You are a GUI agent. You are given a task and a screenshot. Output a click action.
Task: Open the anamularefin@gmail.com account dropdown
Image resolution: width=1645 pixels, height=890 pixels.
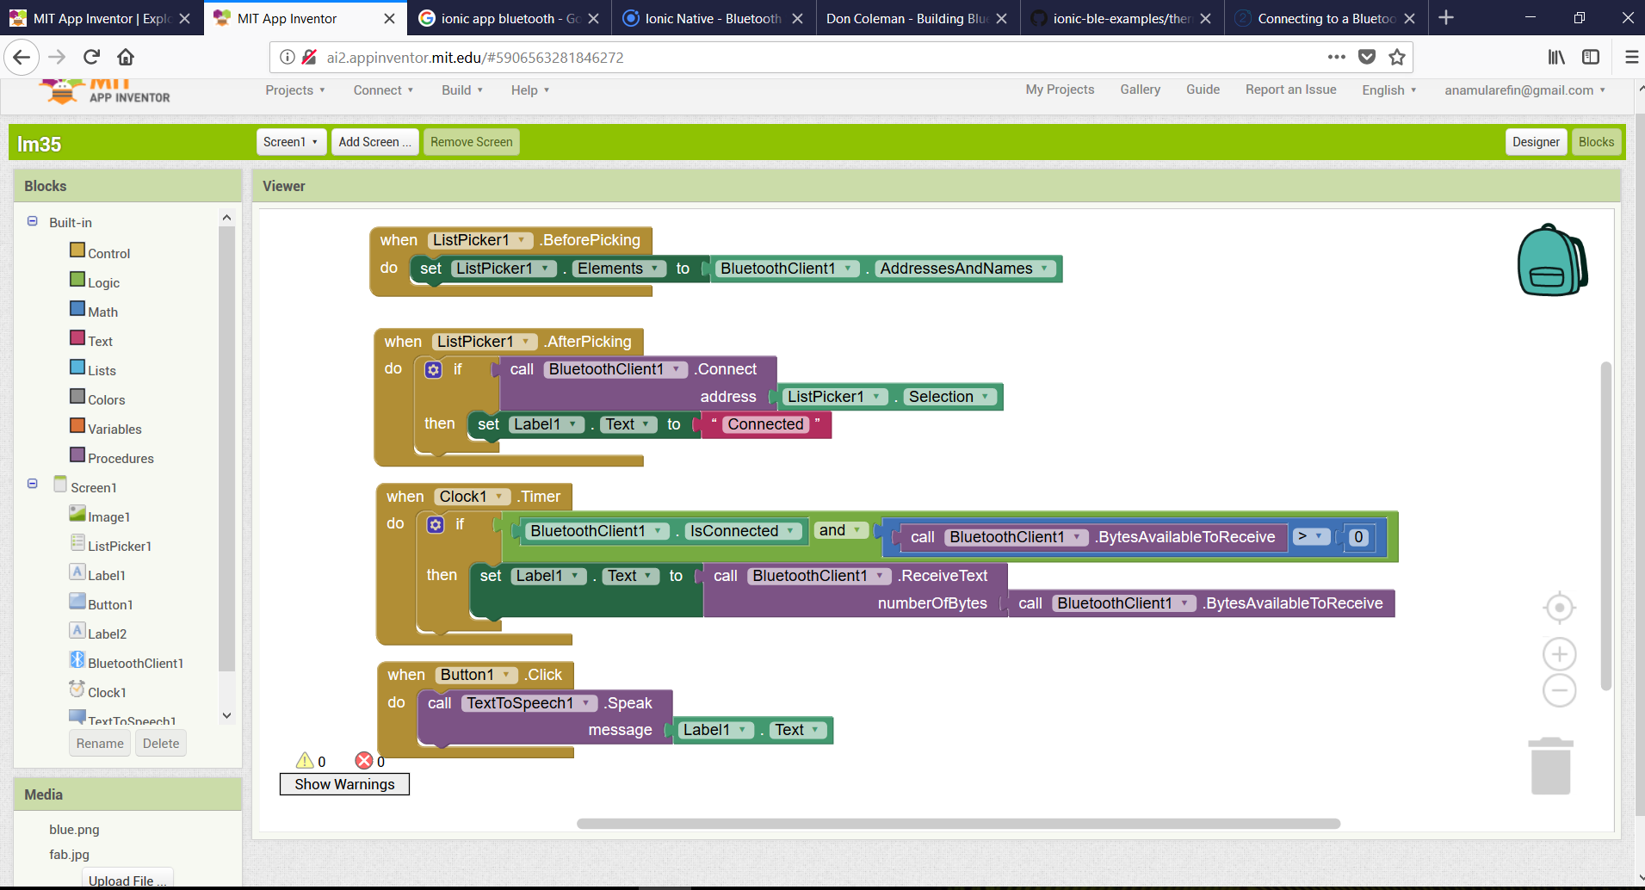coord(1524,90)
